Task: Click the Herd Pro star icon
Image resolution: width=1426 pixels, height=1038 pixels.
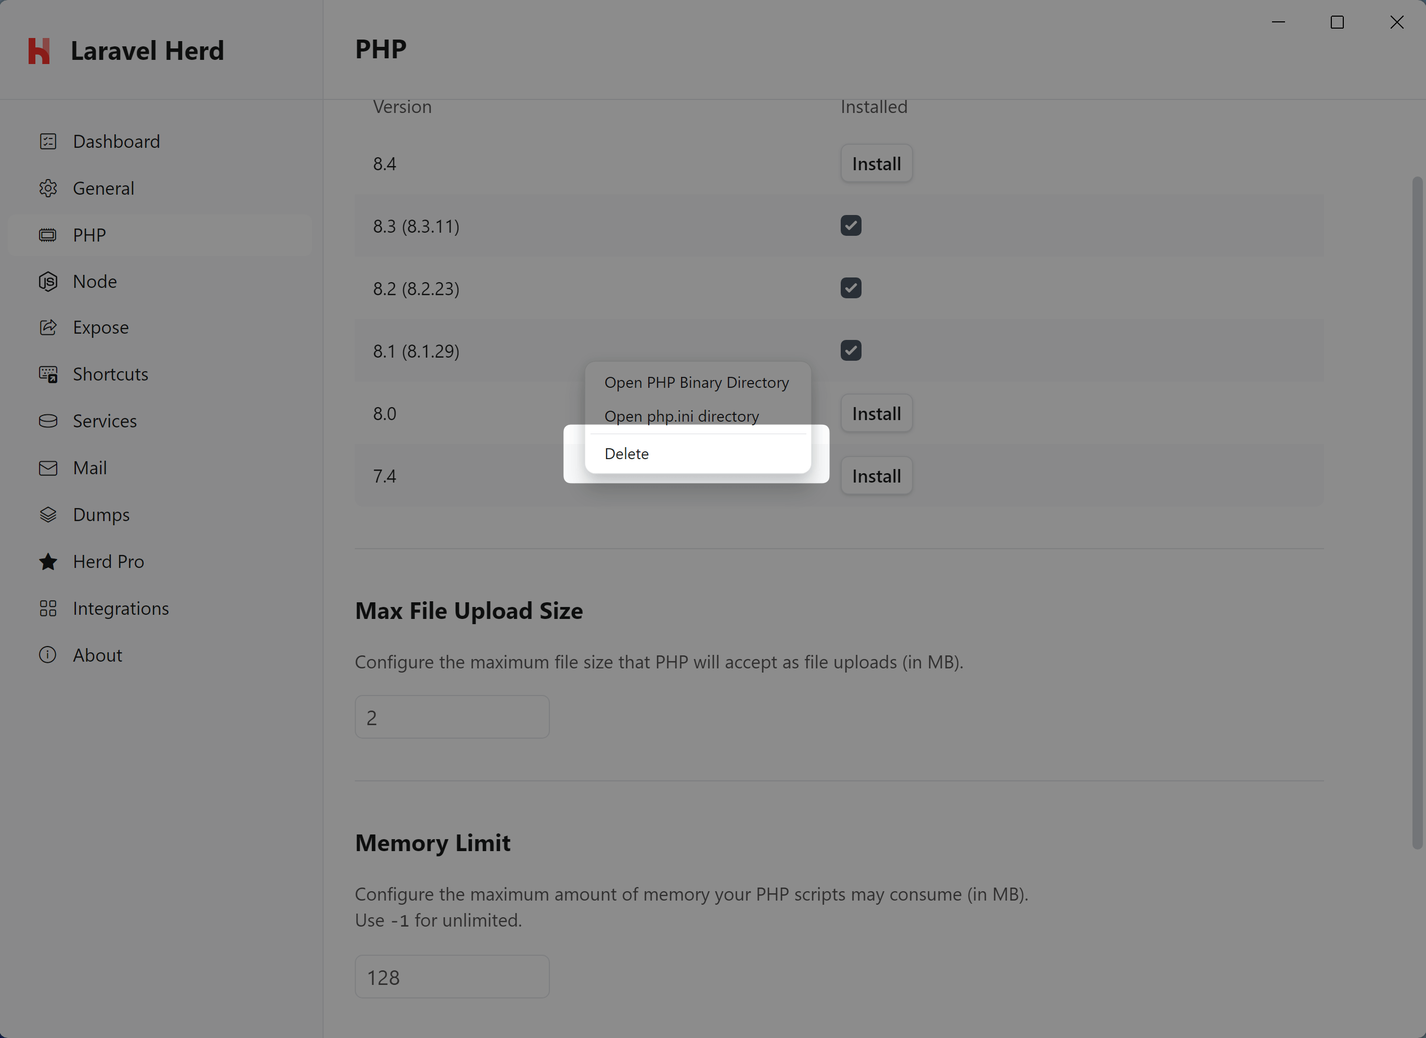Action: click(x=48, y=561)
